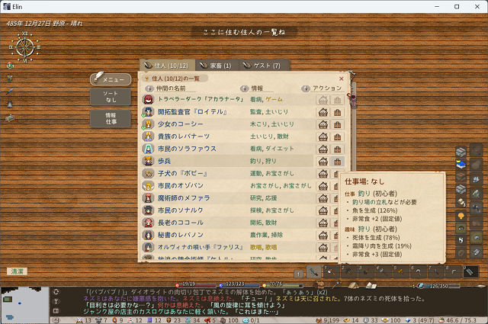Viewport: 488px width, 324px height.
Task: Click the house icon on 少女のコーシー row
Action: 323,124
